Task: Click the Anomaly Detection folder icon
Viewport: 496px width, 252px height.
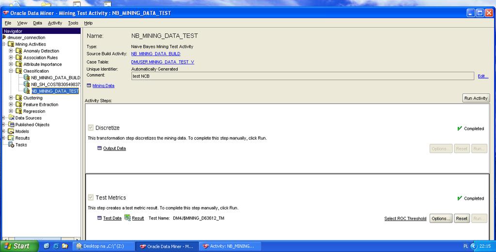Action: (19, 51)
